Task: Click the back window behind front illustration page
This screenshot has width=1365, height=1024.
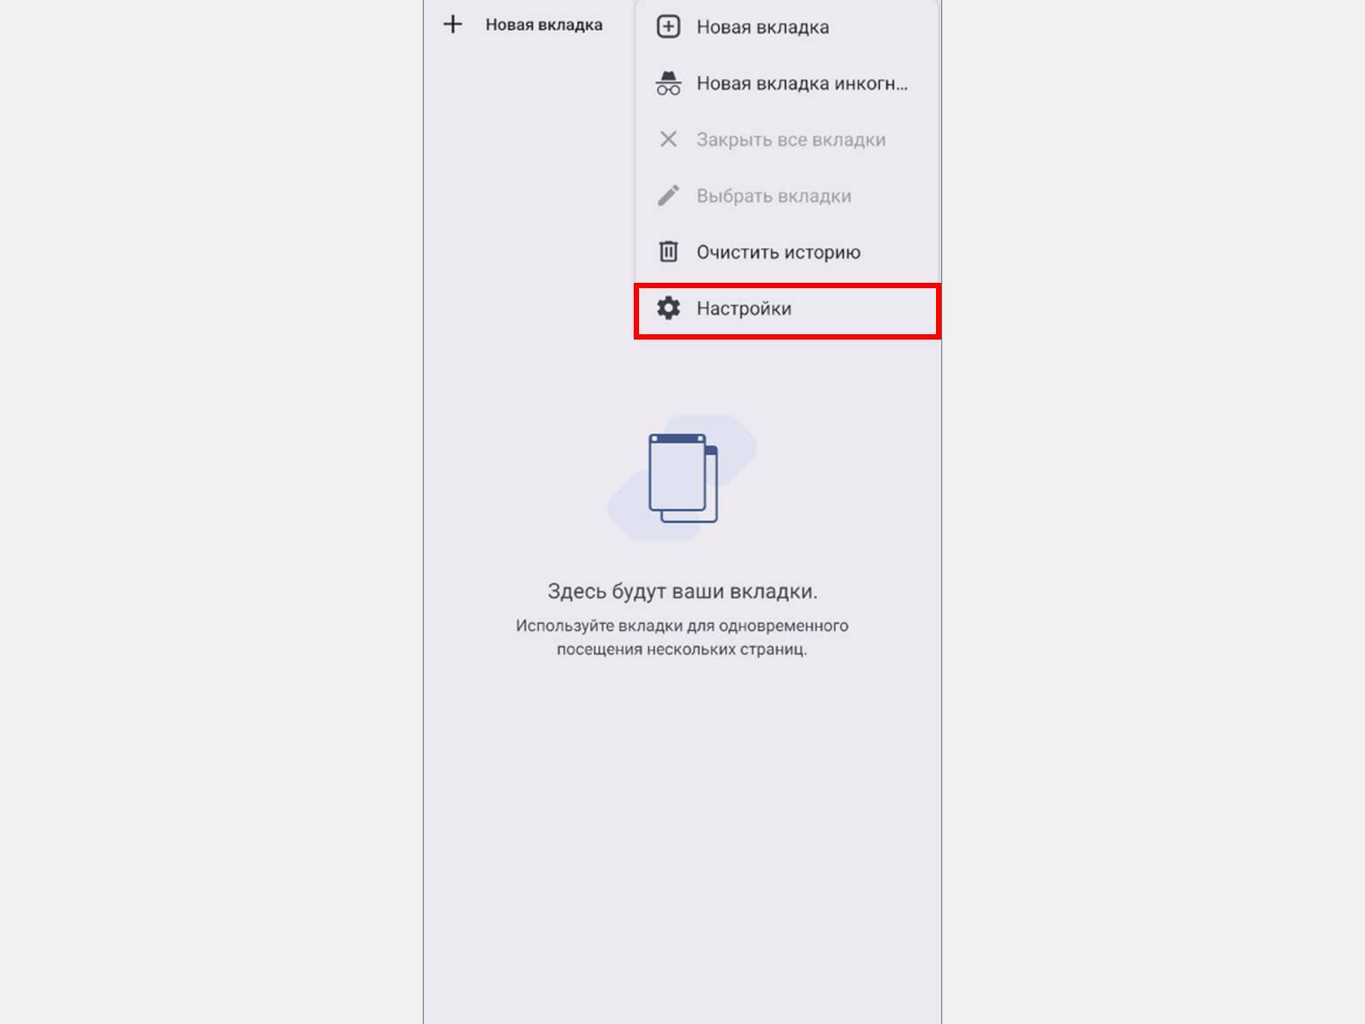Action: (712, 483)
